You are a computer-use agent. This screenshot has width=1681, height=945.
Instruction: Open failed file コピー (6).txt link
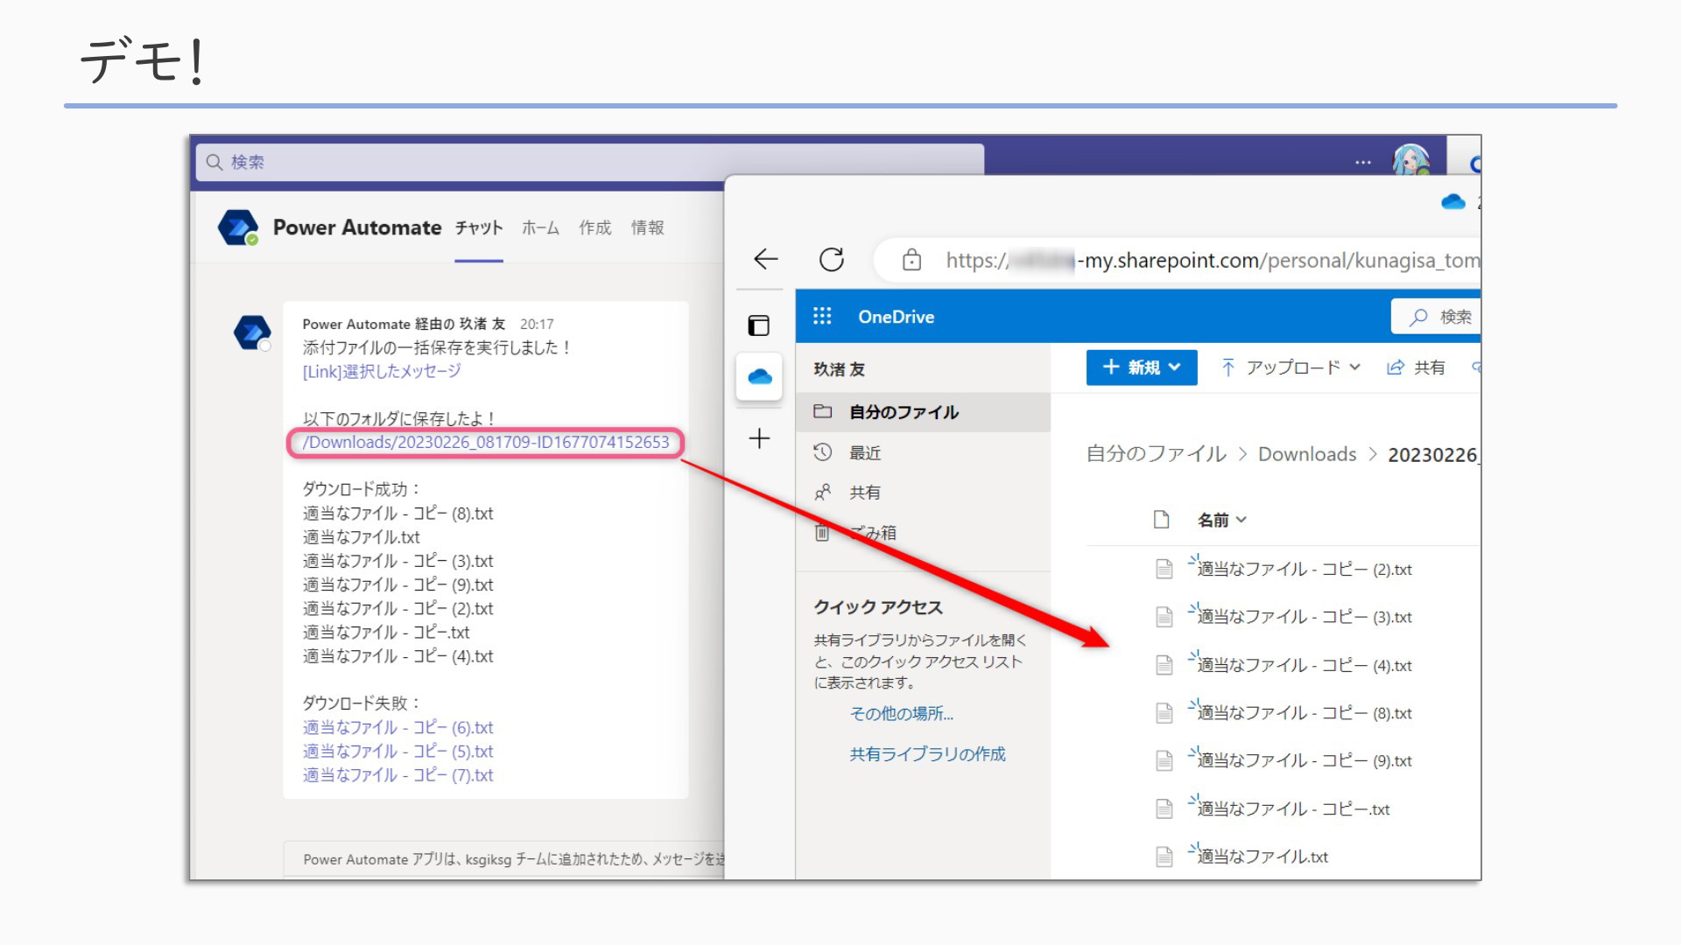pos(397,727)
